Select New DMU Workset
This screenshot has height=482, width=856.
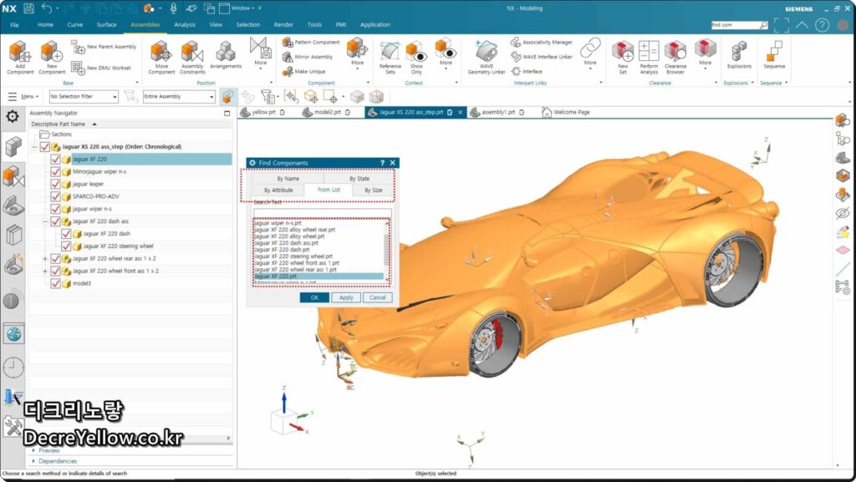[x=101, y=68]
